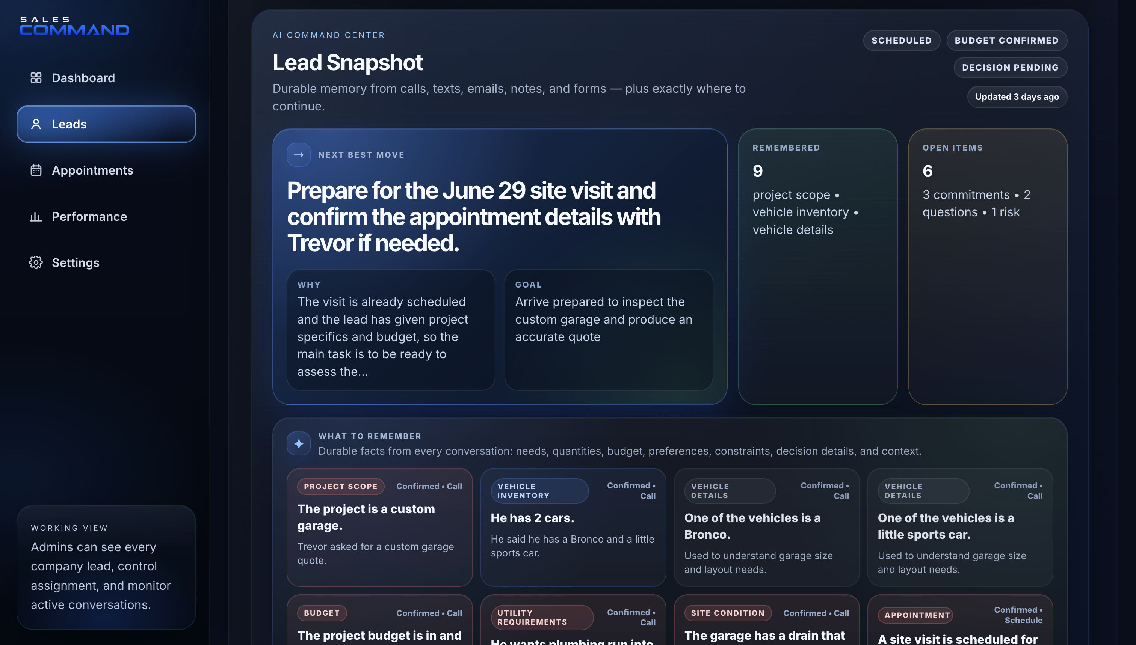Click '3 commitments • 2 questions • 1 risk' text
The image size is (1136, 645).
pyautogui.click(x=976, y=203)
